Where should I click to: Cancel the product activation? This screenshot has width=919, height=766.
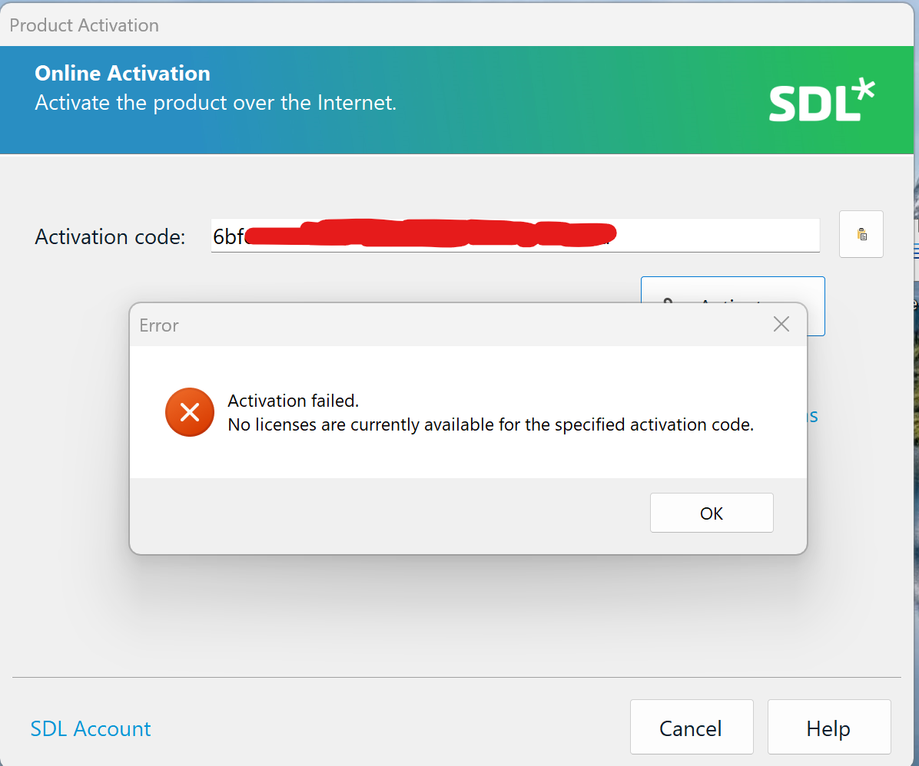tap(691, 727)
